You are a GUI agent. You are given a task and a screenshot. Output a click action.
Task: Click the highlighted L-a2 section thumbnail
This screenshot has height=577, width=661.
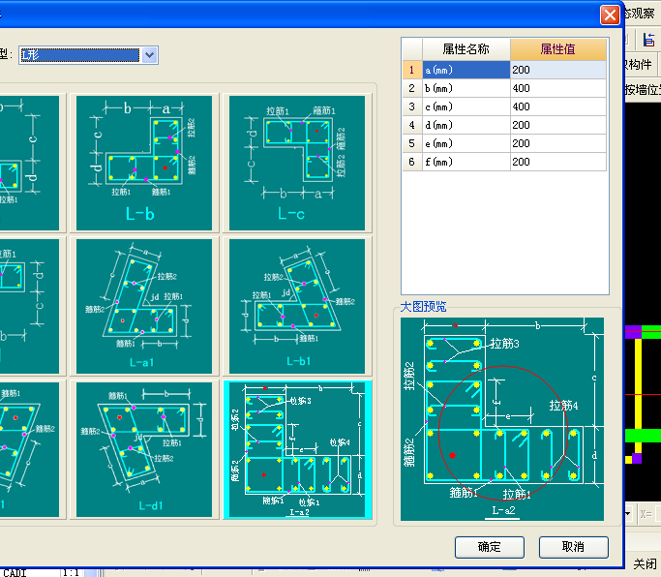click(x=296, y=448)
